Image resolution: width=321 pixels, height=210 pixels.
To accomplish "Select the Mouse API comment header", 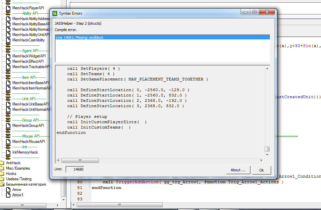I will pos(31,136).
